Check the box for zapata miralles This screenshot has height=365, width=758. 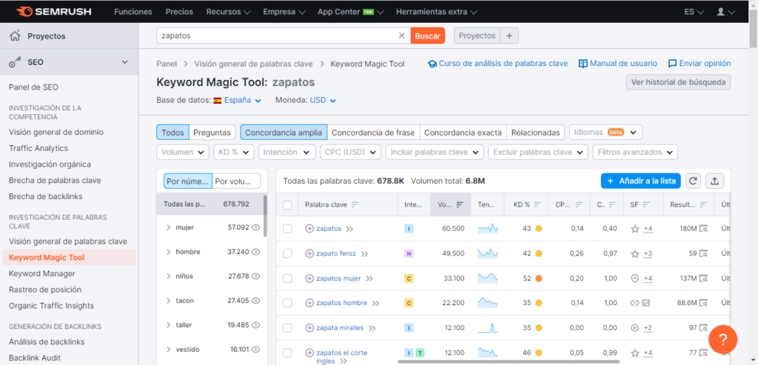tap(287, 328)
